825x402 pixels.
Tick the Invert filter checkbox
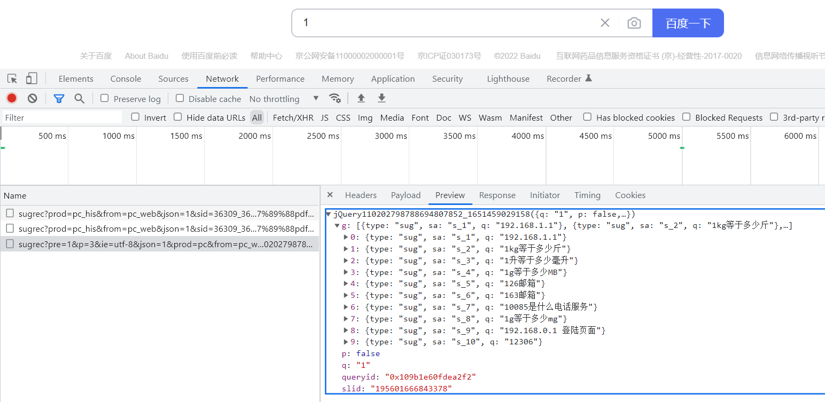[x=136, y=117]
